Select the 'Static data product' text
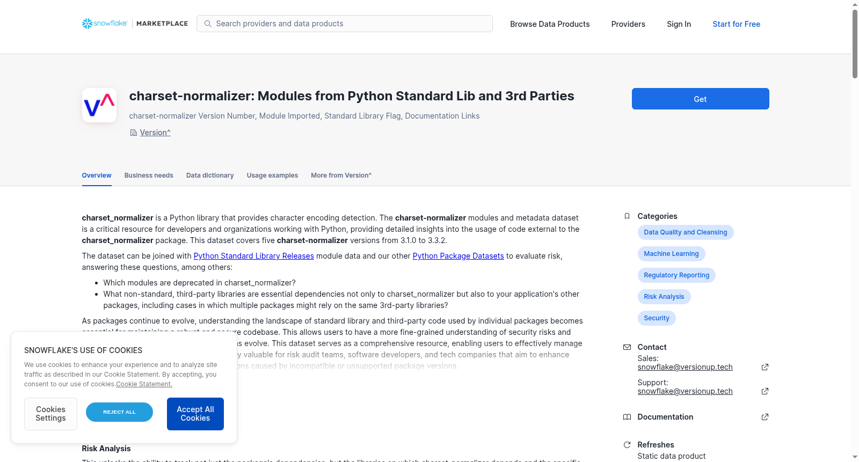This screenshot has height=462, width=859. tap(672, 456)
